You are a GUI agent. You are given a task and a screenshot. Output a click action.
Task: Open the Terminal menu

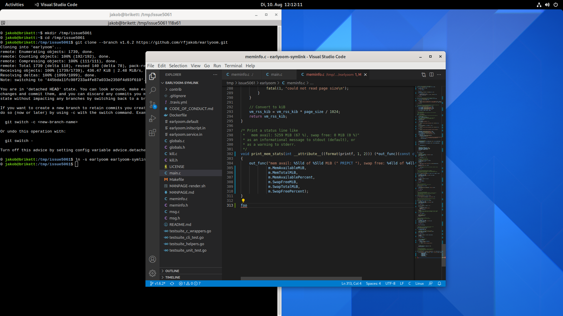(x=233, y=66)
